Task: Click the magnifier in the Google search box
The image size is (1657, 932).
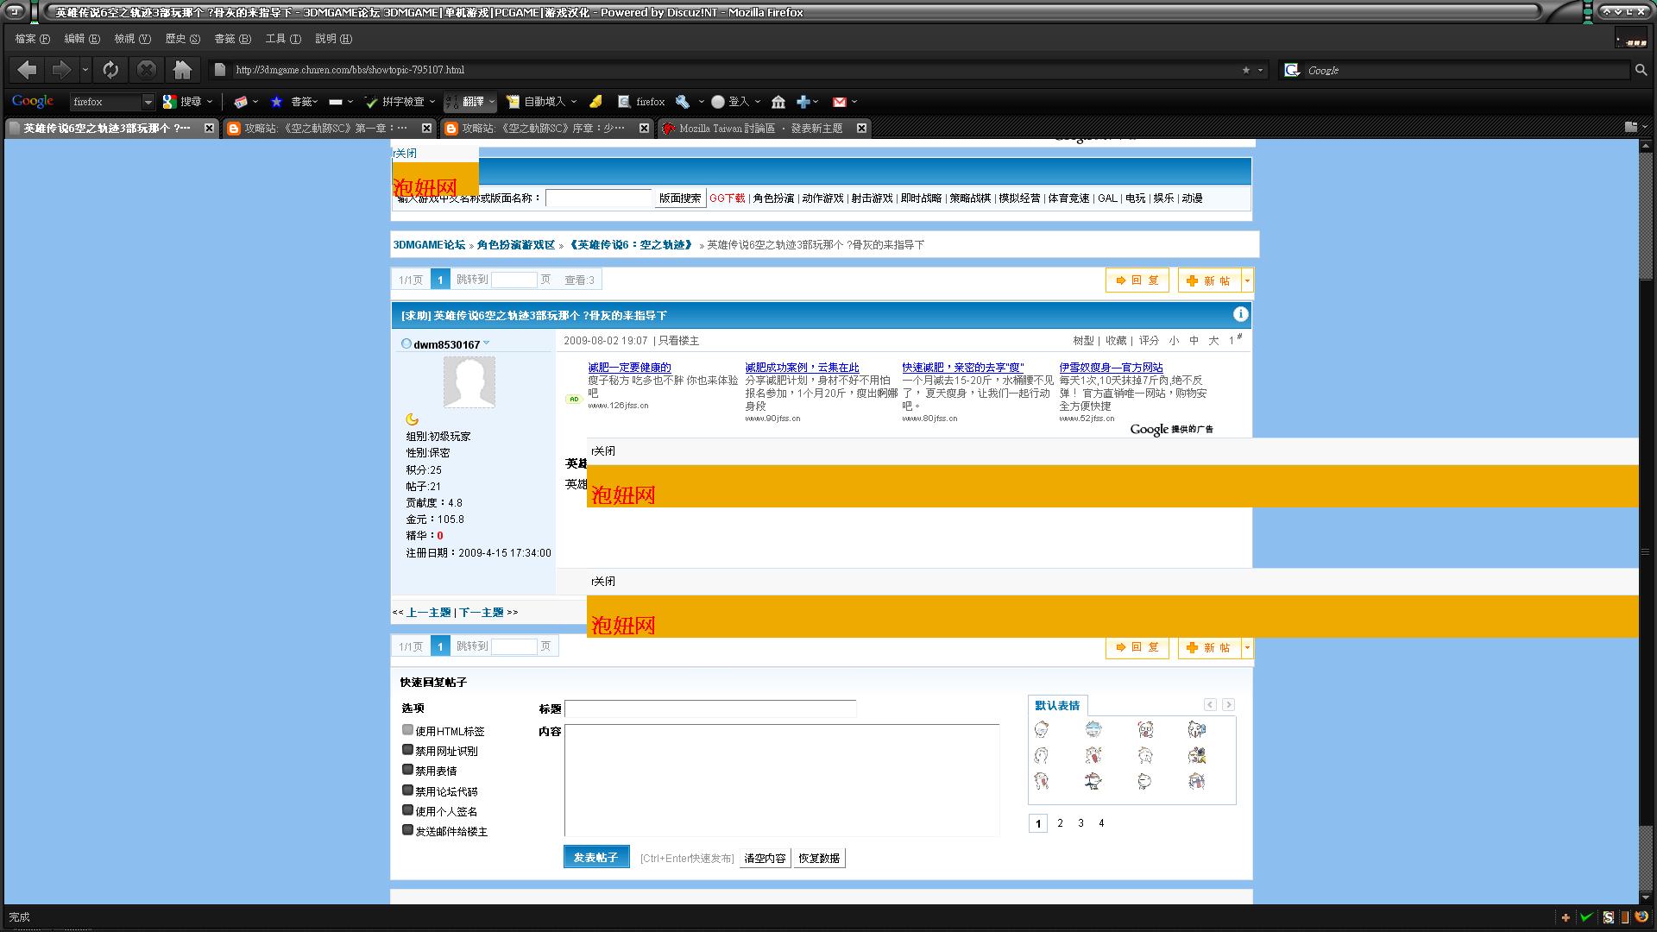Action: point(1641,70)
